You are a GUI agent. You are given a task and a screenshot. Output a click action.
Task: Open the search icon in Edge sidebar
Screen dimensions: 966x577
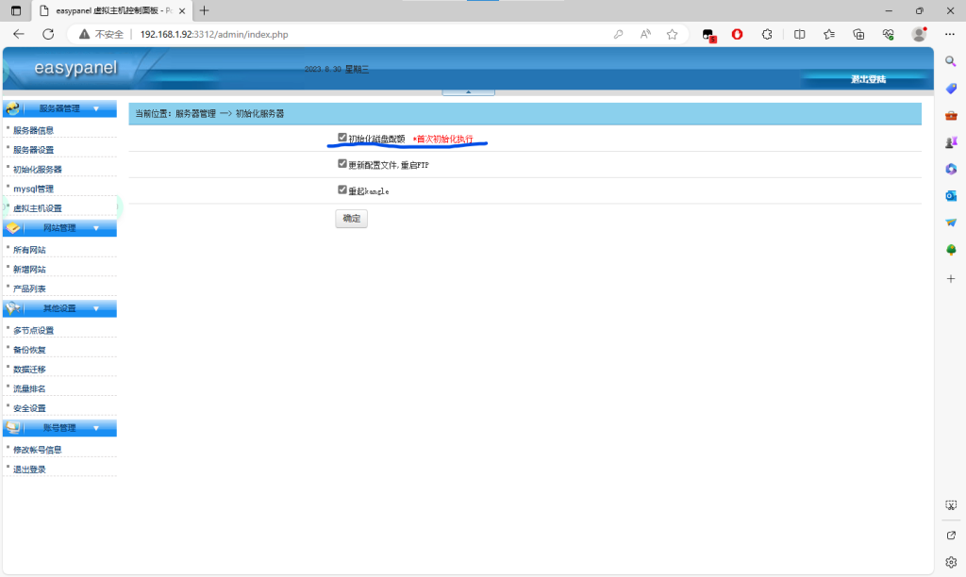[x=951, y=61]
